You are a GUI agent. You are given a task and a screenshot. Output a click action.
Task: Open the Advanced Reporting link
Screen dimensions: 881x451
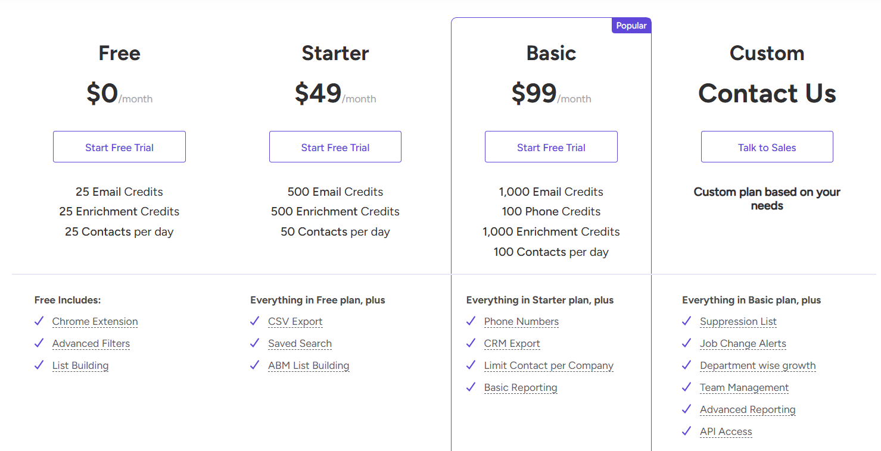pyautogui.click(x=748, y=409)
